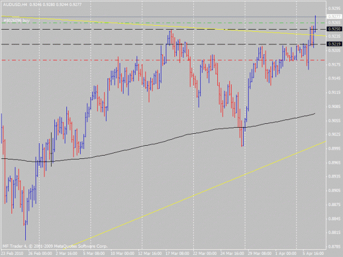Click the 1 Apr 00:00 time label
The image size is (343, 257).
click(286, 254)
